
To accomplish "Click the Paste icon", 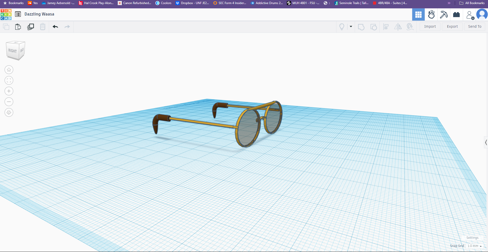I will coord(18,27).
